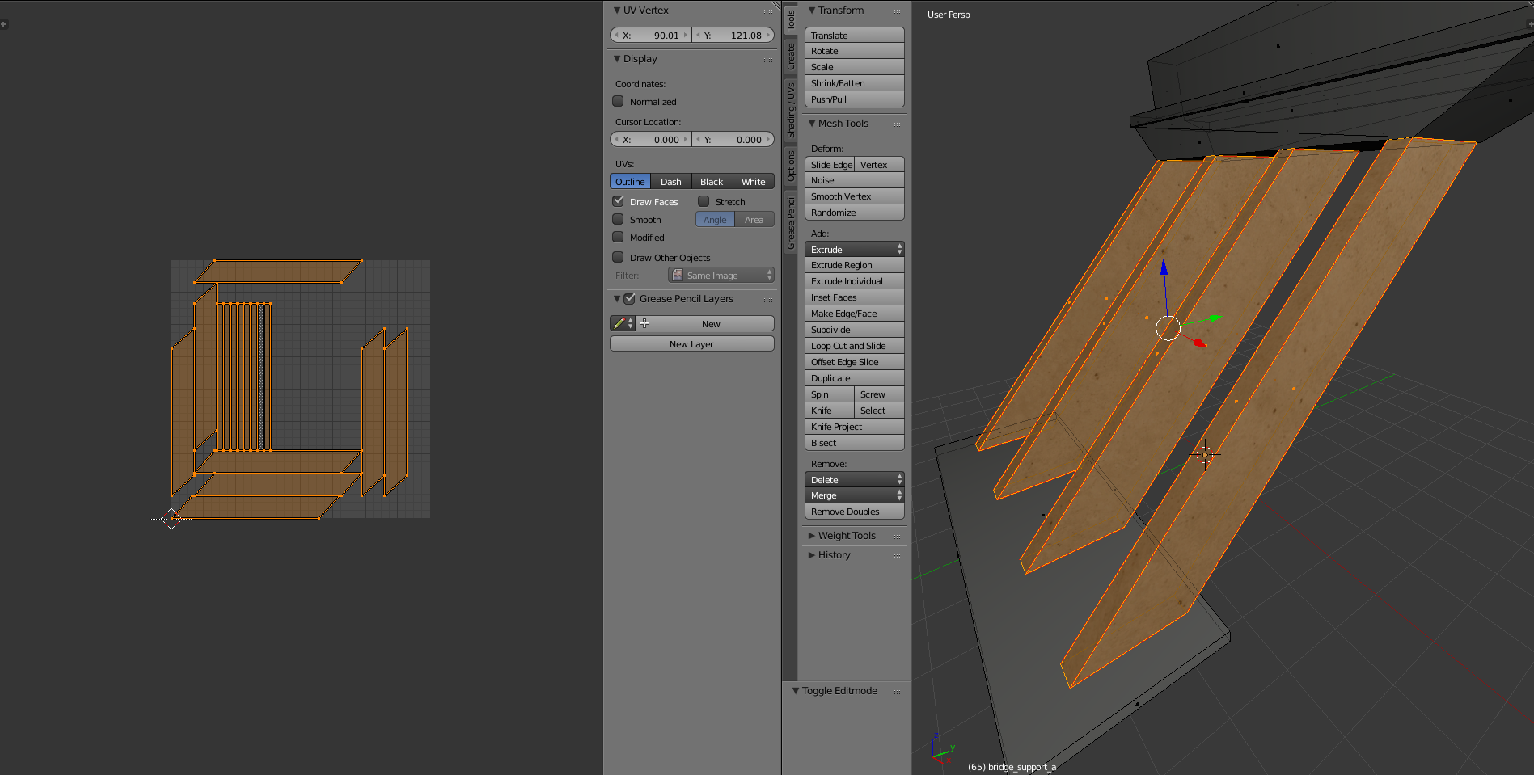1534x775 pixels.
Task: Open the Extrude dropdown menu
Action: [x=854, y=250]
